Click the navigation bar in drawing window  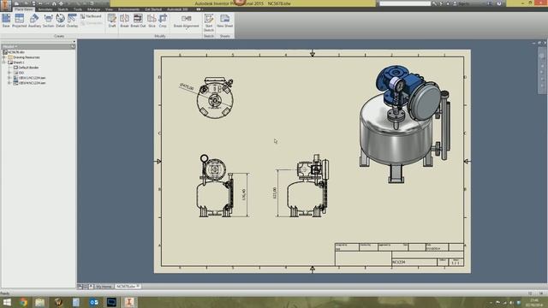click(542, 70)
